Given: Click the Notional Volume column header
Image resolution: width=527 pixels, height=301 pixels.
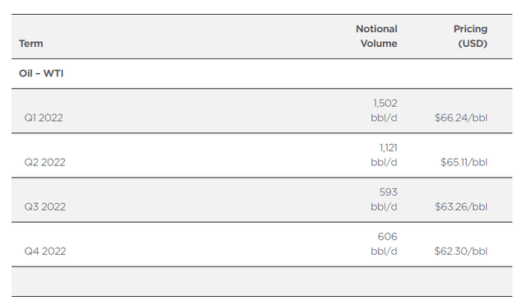Looking at the screenshot, I should (x=376, y=36).
